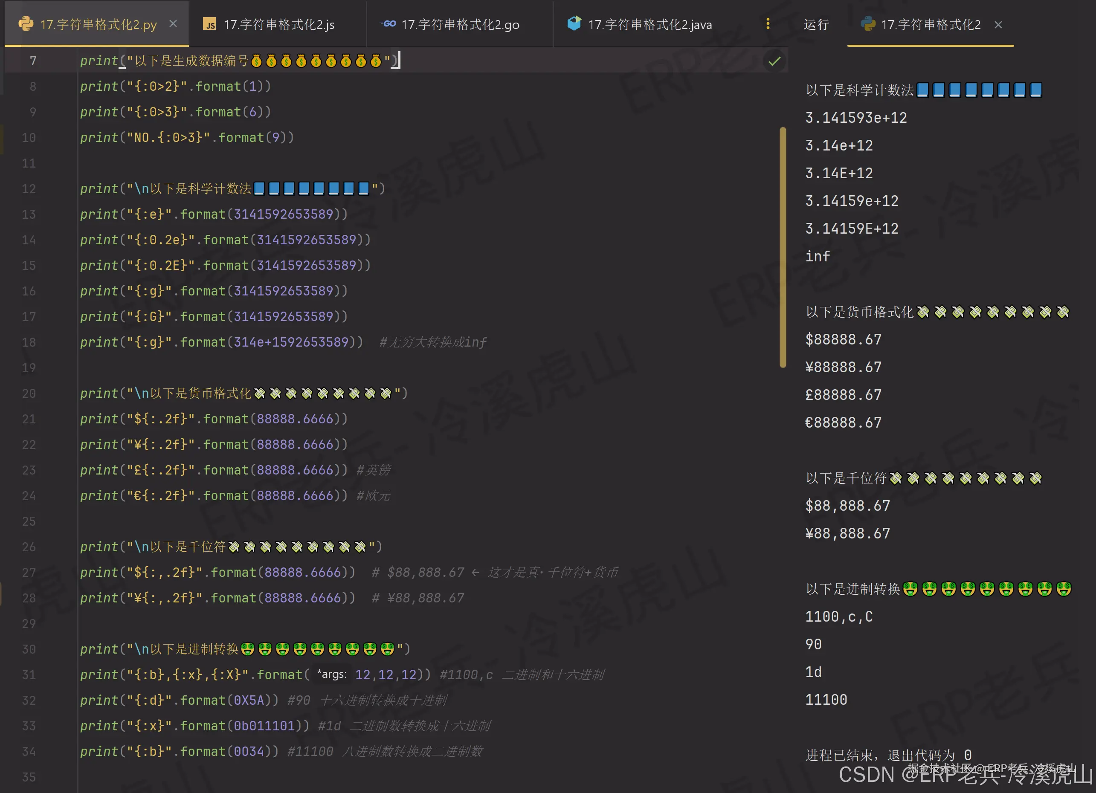Image resolution: width=1096 pixels, height=793 pixels.
Task: Click the *args inlay hint on line 31
Action: click(x=331, y=674)
